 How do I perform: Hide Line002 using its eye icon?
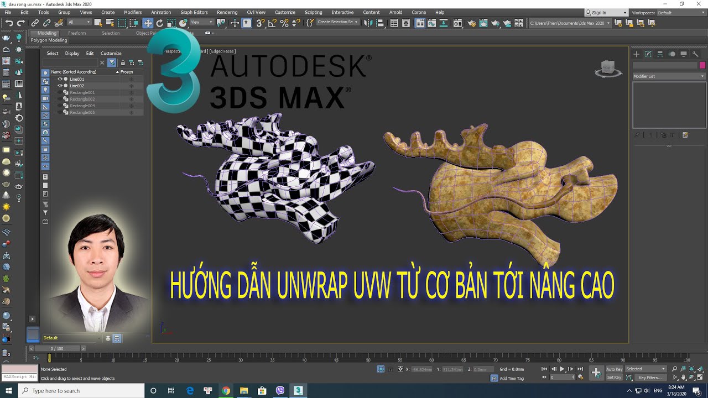(x=60, y=86)
